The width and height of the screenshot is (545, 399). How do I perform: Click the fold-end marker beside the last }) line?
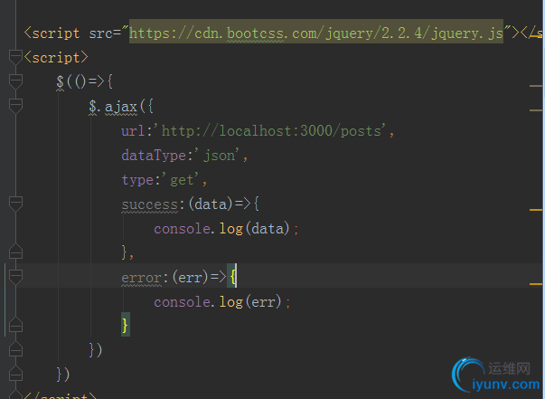pyautogui.click(x=15, y=374)
